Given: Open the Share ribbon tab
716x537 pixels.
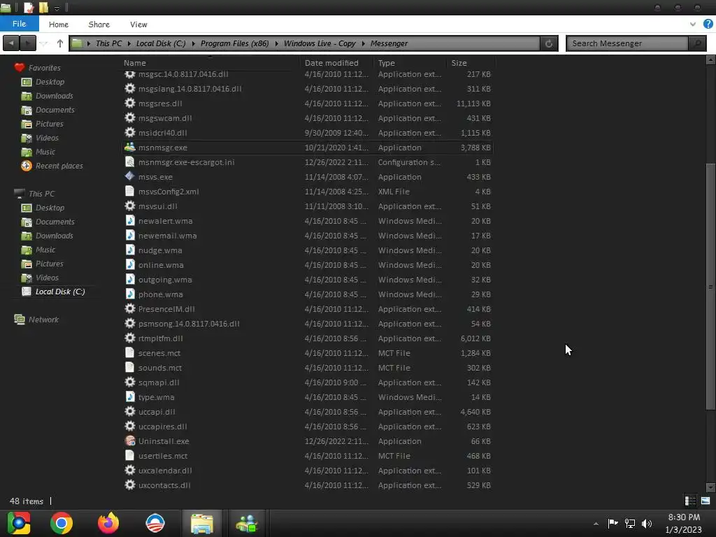Looking at the screenshot, I should 99,24.
